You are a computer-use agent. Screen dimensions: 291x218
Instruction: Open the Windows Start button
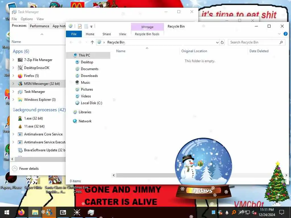[7, 212]
